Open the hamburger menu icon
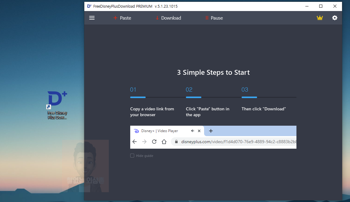 coord(92,18)
